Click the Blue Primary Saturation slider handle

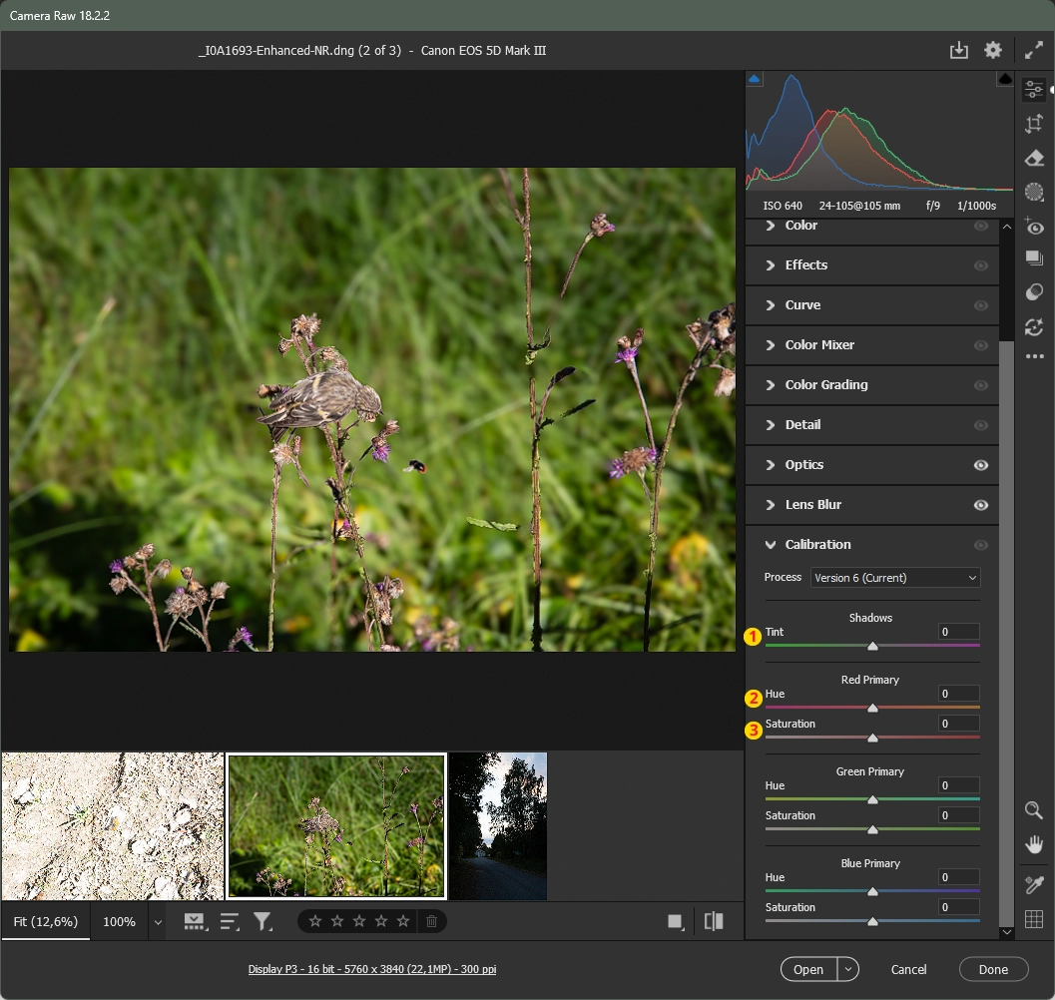click(x=872, y=921)
